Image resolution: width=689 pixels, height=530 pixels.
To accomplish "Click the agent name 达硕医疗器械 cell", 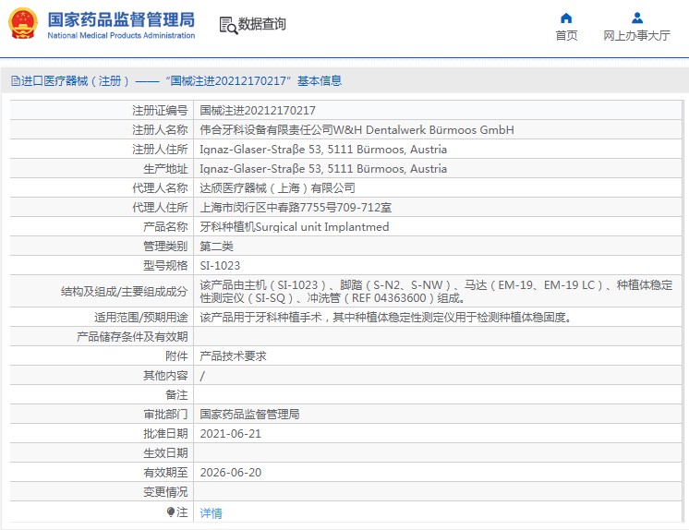I will (x=277, y=187).
